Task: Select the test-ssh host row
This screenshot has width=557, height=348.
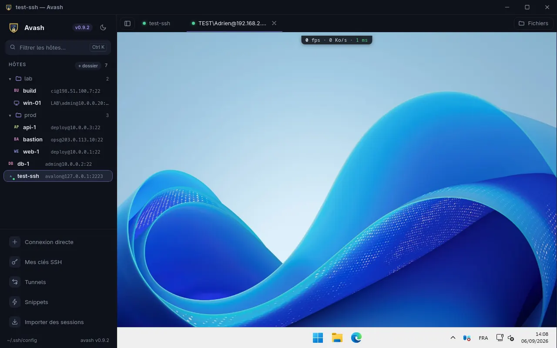Action: pyautogui.click(x=58, y=176)
